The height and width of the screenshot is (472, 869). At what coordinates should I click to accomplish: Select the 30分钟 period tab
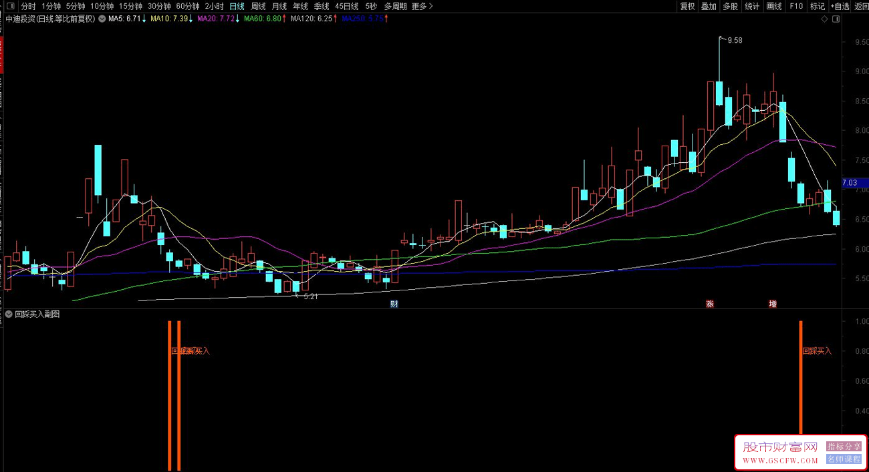coord(160,6)
